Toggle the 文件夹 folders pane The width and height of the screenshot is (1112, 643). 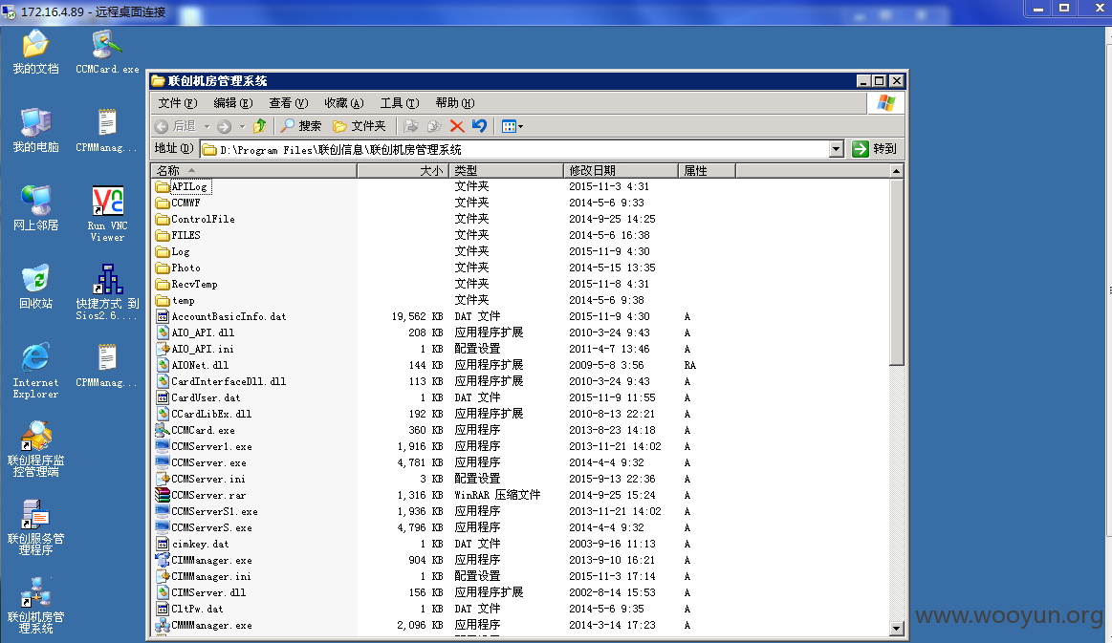[x=360, y=126]
